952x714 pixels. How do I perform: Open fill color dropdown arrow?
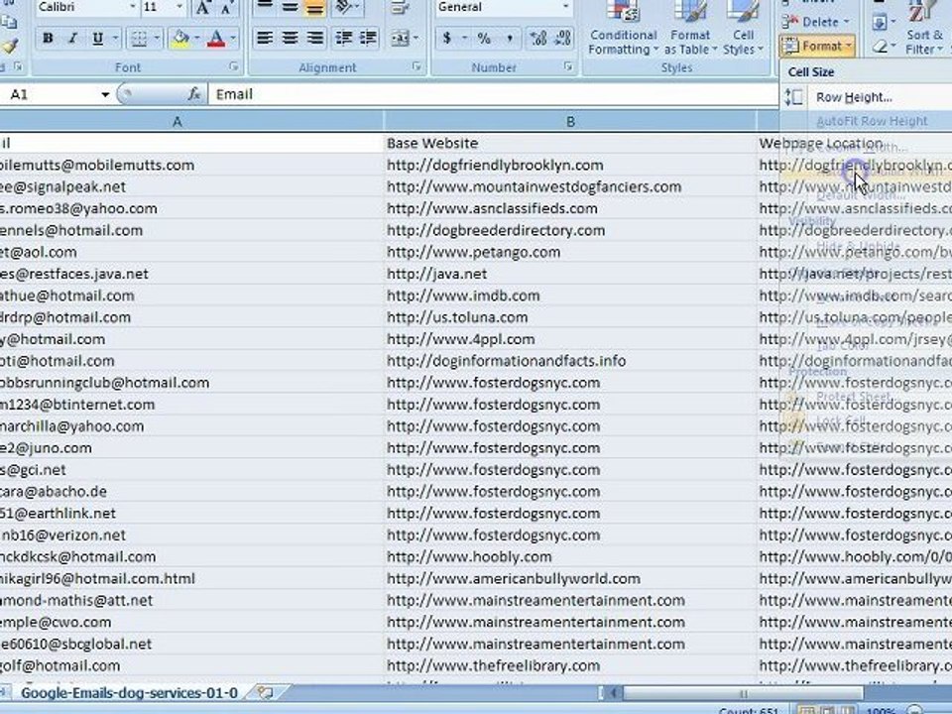[x=196, y=39]
